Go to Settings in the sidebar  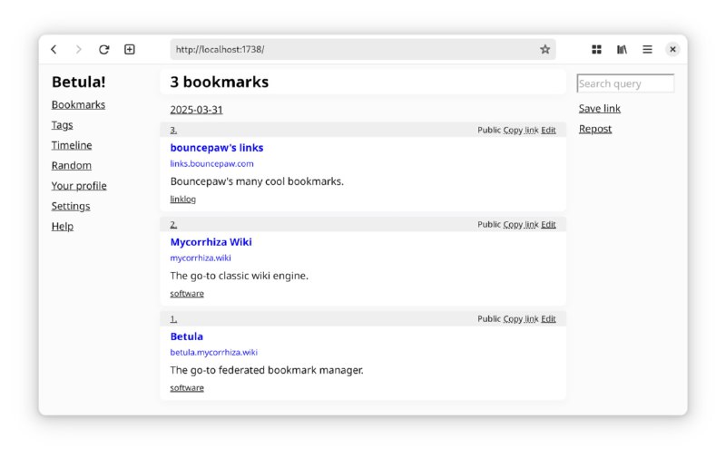click(x=71, y=207)
